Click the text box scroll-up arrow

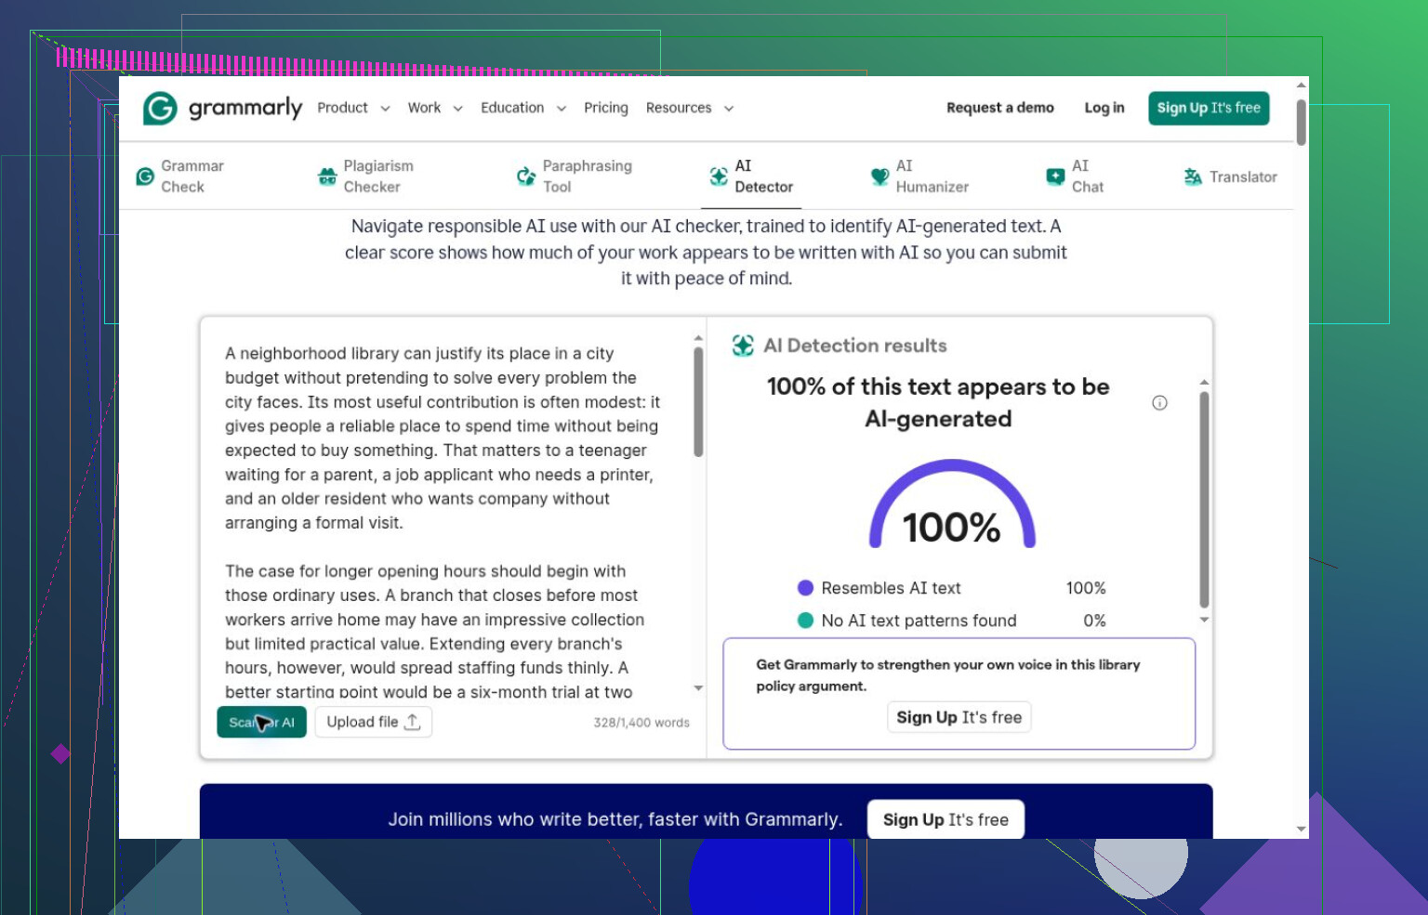point(698,338)
